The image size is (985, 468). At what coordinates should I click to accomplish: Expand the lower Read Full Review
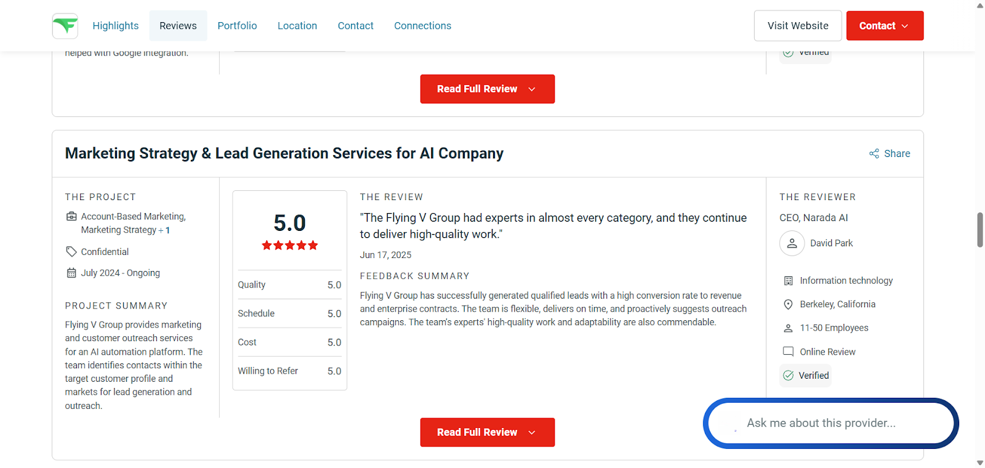pos(488,432)
